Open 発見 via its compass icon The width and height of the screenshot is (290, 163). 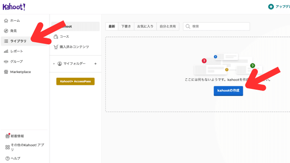pos(6,31)
